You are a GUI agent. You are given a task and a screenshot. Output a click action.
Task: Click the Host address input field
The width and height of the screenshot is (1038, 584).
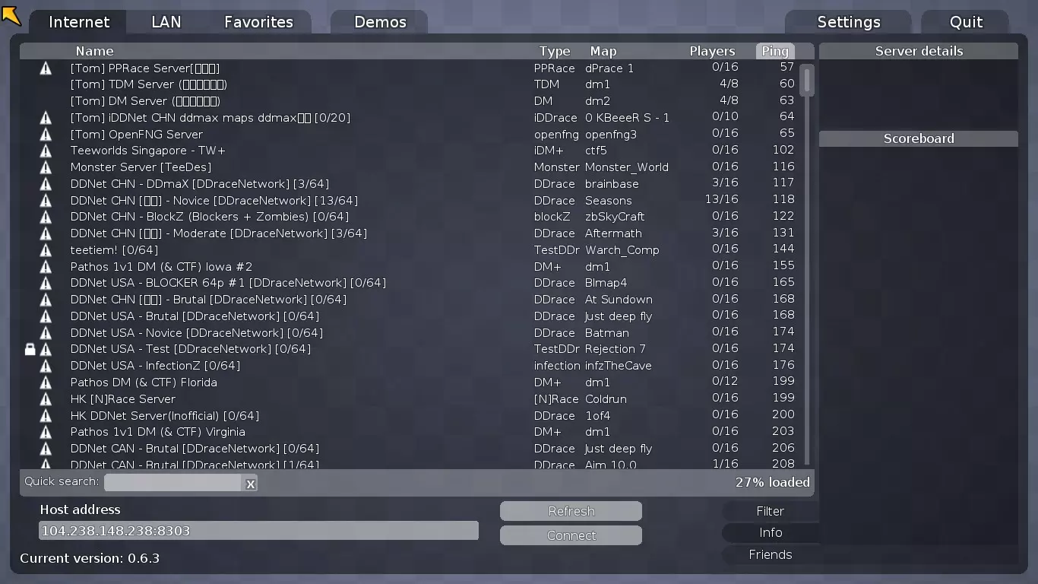[258, 531]
